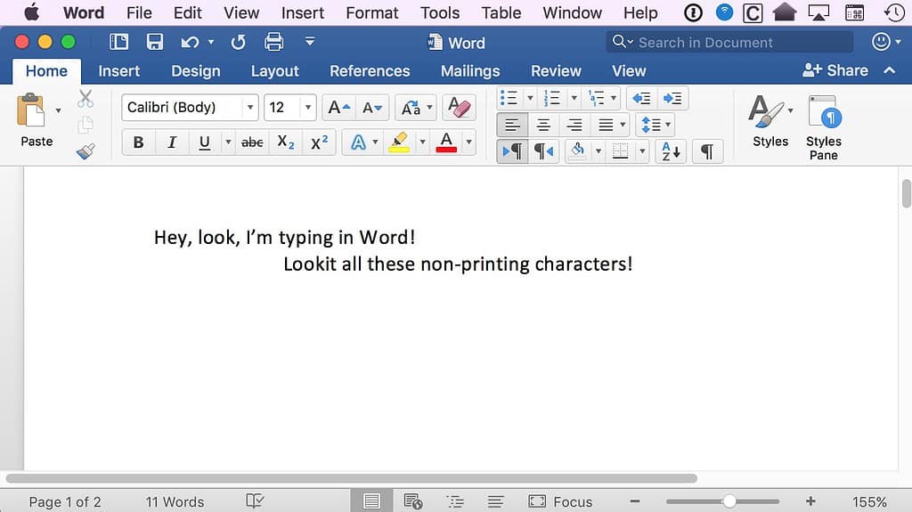
Task: Toggle show non-printing paragraph marks
Action: 706,151
